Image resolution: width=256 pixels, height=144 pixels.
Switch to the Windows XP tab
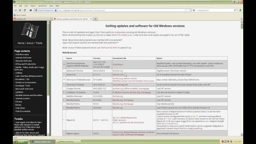(32, 19)
